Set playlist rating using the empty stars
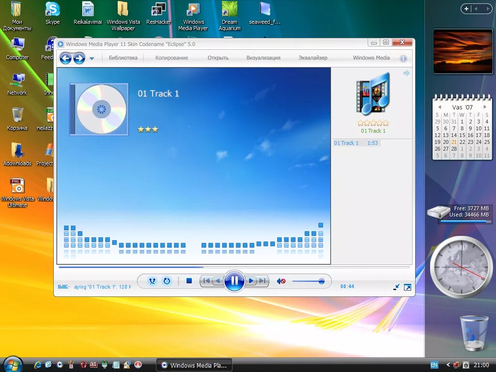This screenshot has width=496, height=372. (373, 123)
